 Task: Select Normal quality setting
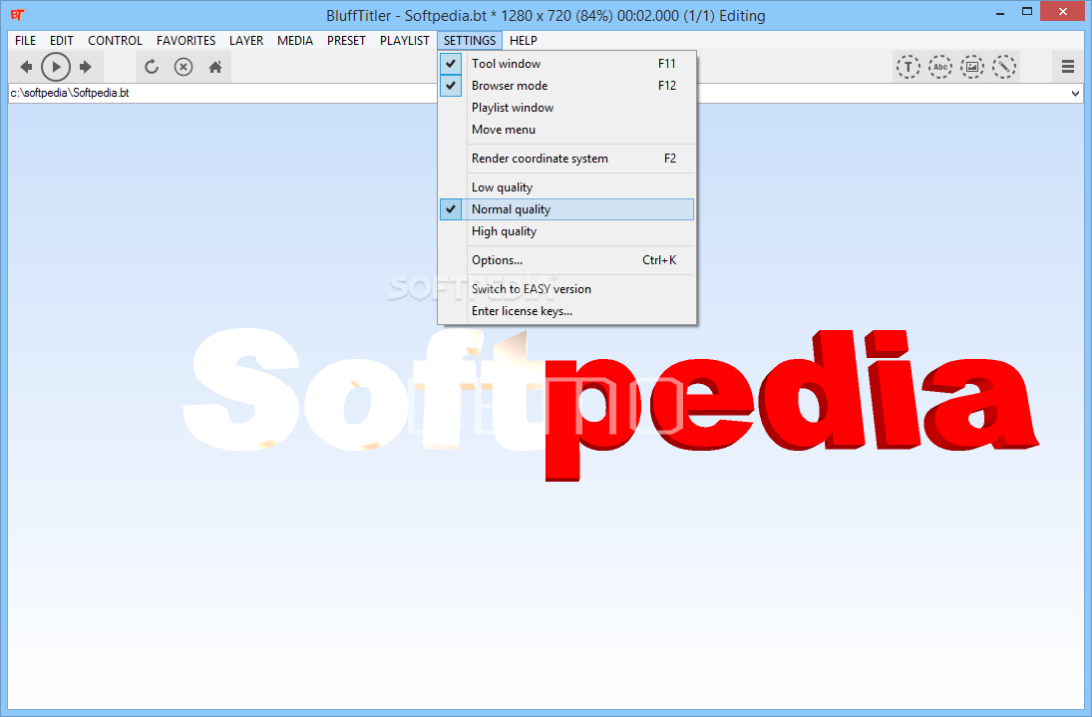tap(566, 209)
